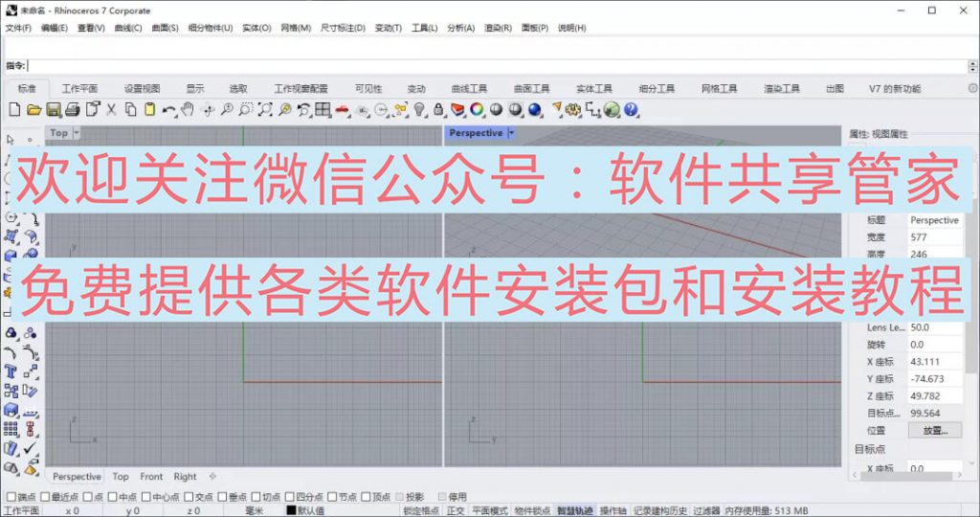Enable the 节点 osnap checkbox
Image resolution: width=980 pixels, height=517 pixels.
(332, 497)
